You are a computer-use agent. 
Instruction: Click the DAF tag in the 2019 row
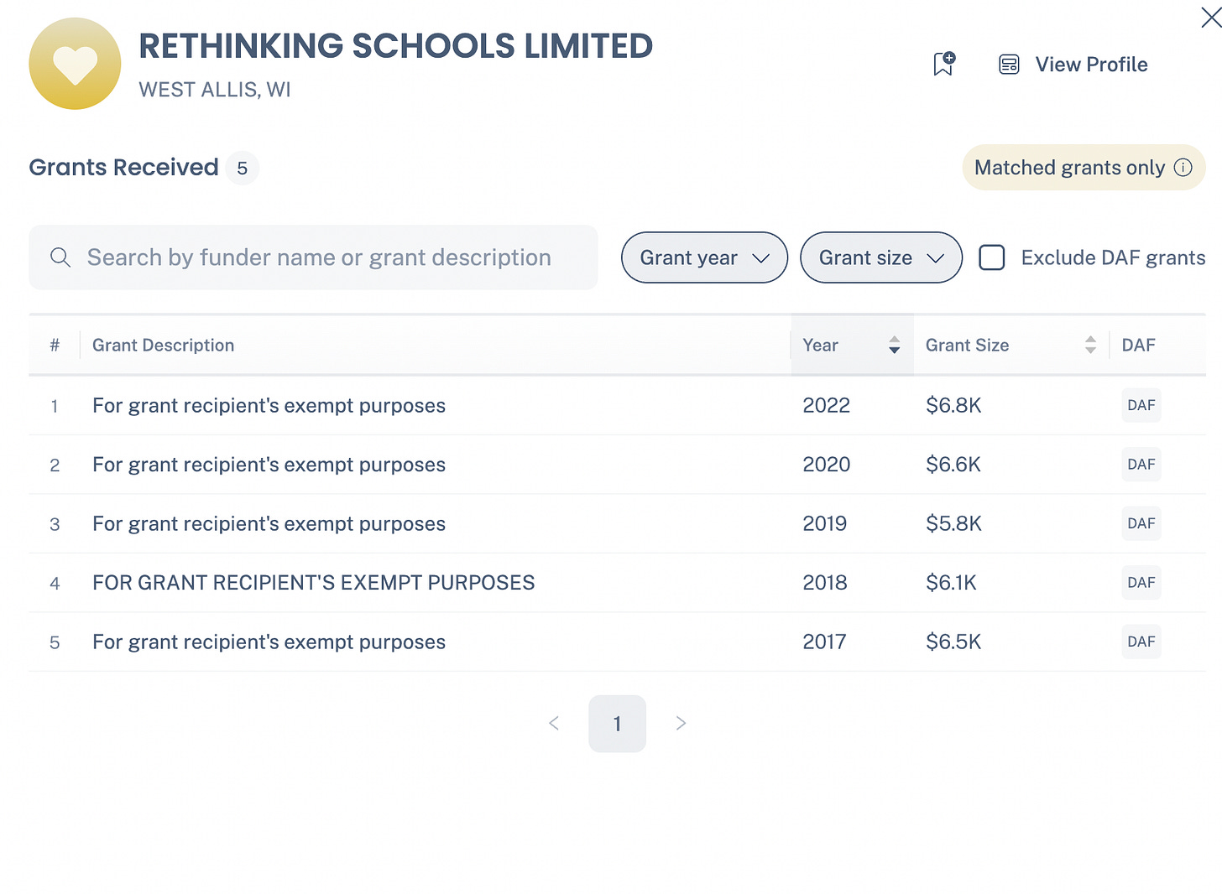1141,523
